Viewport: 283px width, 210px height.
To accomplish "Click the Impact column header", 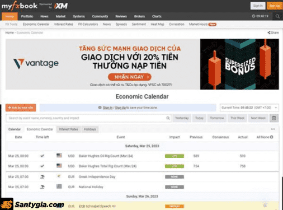I will (x=174, y=137).
